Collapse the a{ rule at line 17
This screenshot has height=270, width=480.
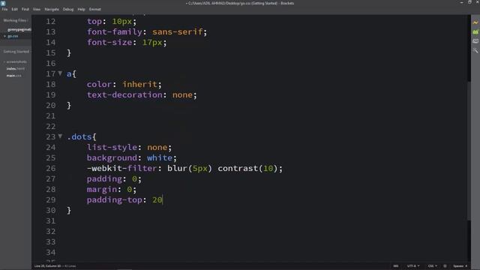tap(60, 73)
